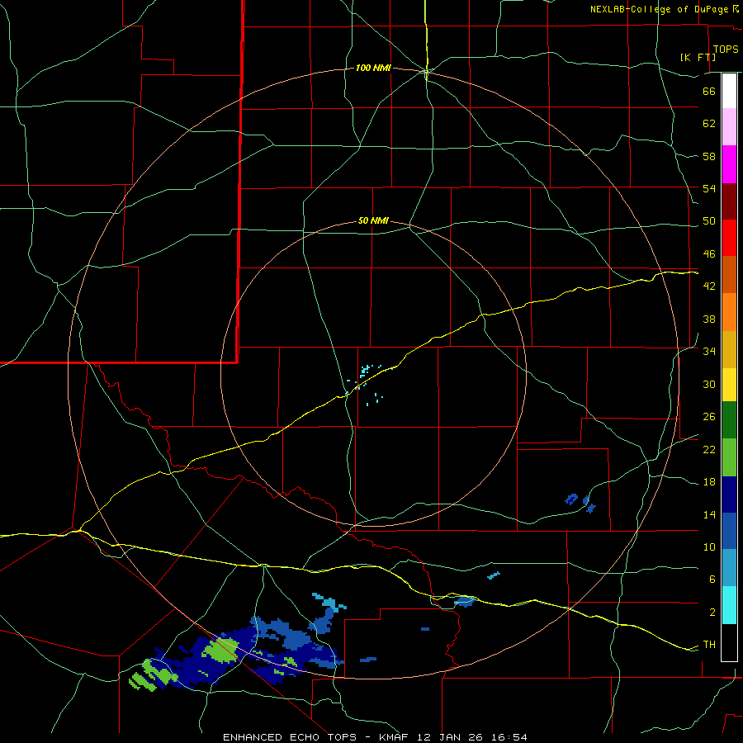Click the 100 NMI range ring label

[373, 69]
